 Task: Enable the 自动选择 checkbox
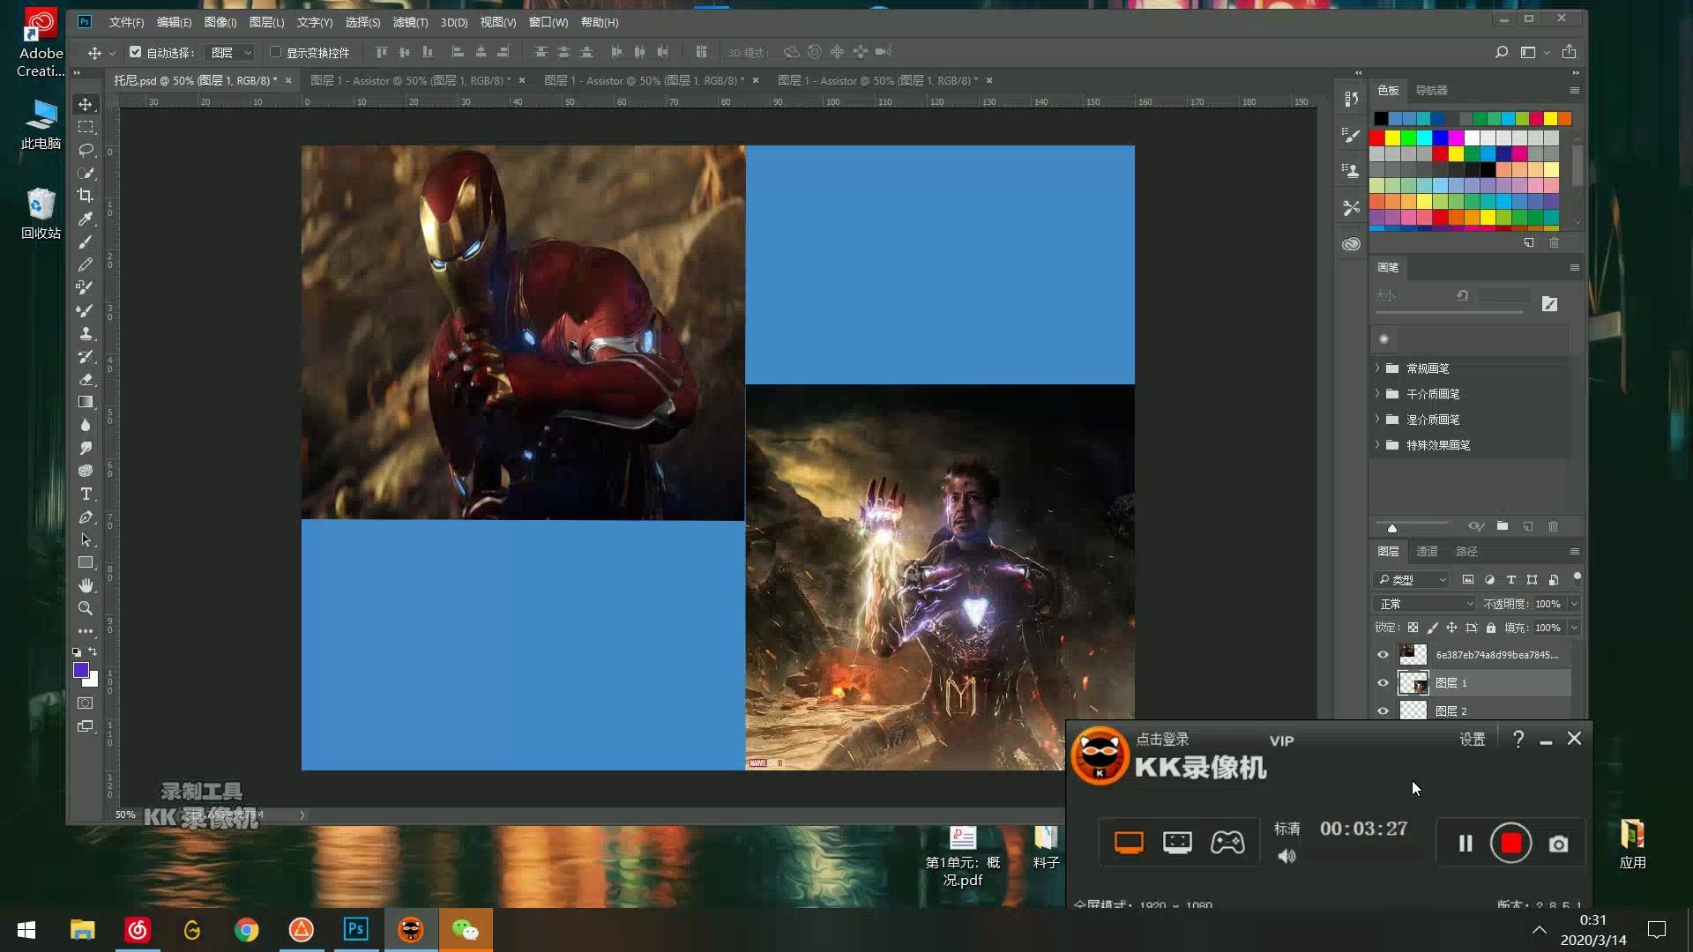(x=136, y=52)
